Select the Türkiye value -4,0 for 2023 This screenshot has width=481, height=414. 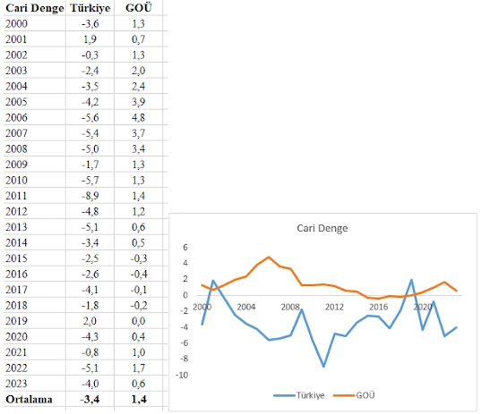click(x=90, y=384)
